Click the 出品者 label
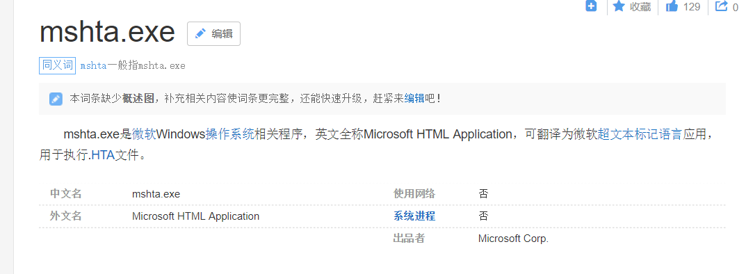The image size is (746, 274). coord(409,239)
